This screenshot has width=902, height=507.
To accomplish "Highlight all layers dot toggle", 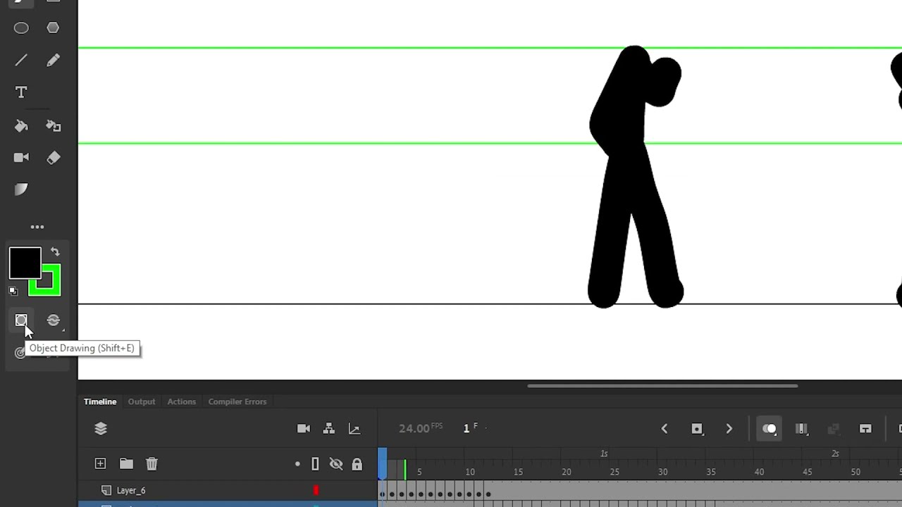I will (297, 463).
